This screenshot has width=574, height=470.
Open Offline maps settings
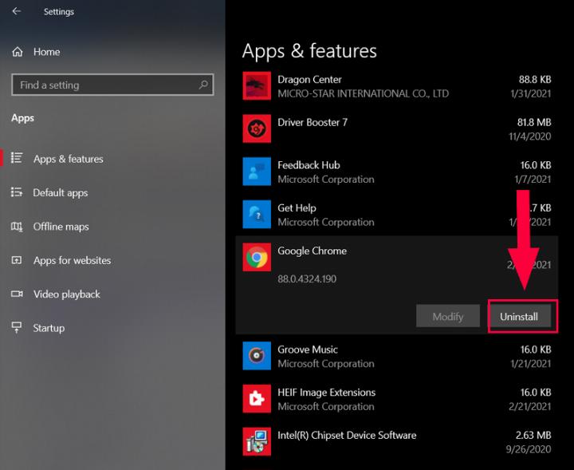coord(61,227)
